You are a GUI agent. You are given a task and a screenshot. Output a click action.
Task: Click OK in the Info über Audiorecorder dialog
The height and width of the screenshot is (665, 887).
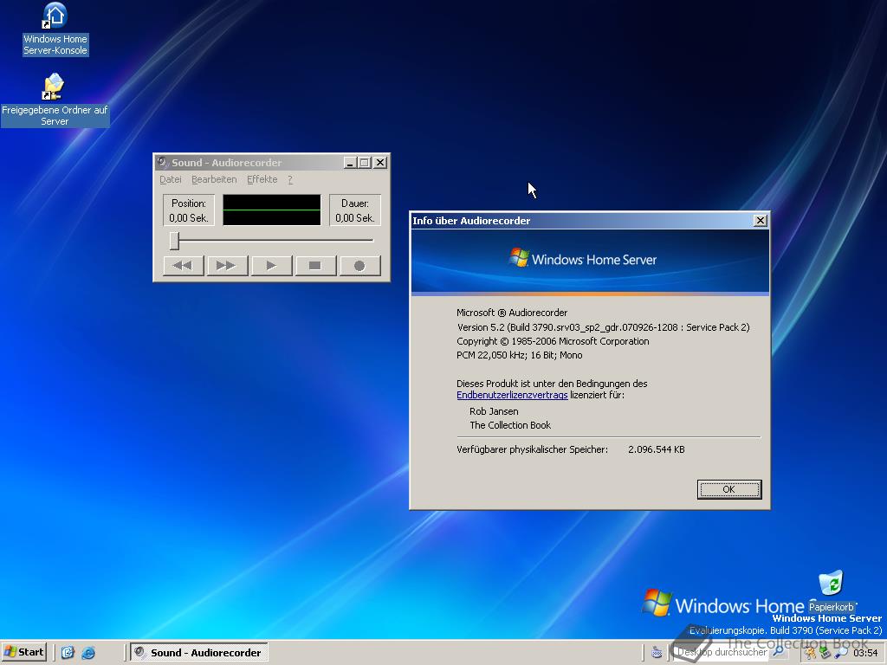point(729,490)
